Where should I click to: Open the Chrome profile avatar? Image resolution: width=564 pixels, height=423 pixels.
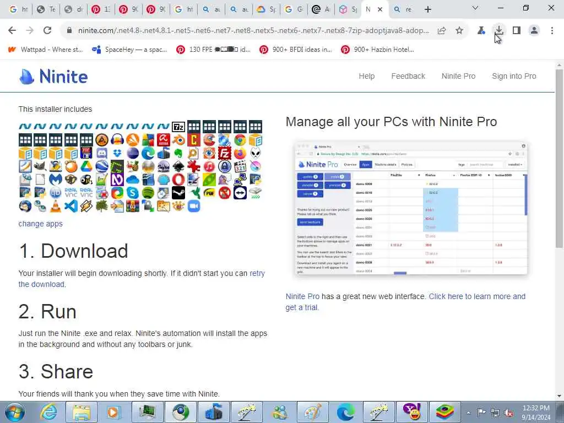pyautogui.click(x=534, y=30)
